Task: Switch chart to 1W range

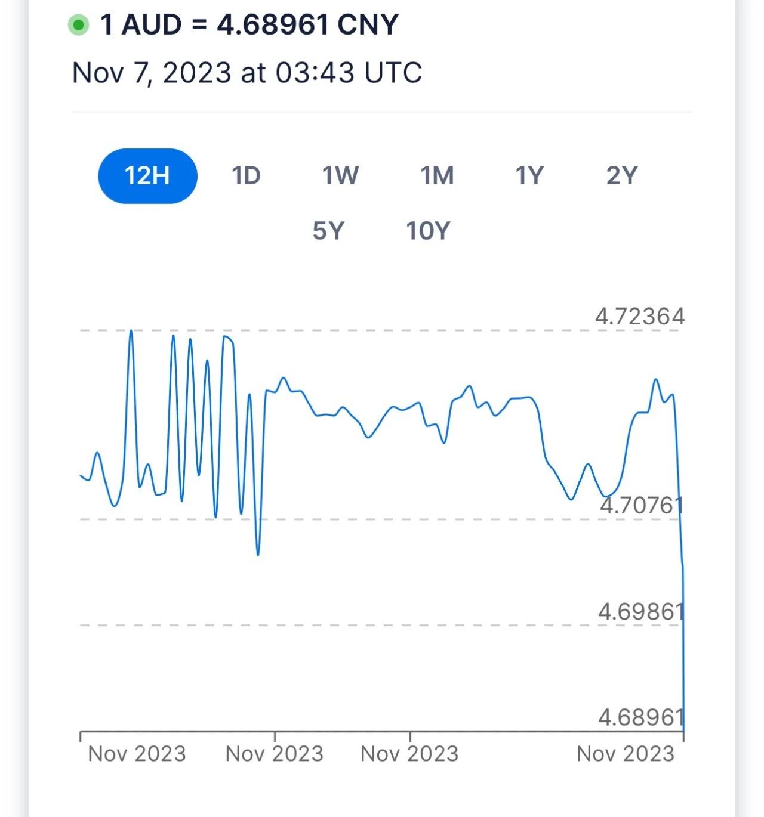Action: (x=340, y=176)
